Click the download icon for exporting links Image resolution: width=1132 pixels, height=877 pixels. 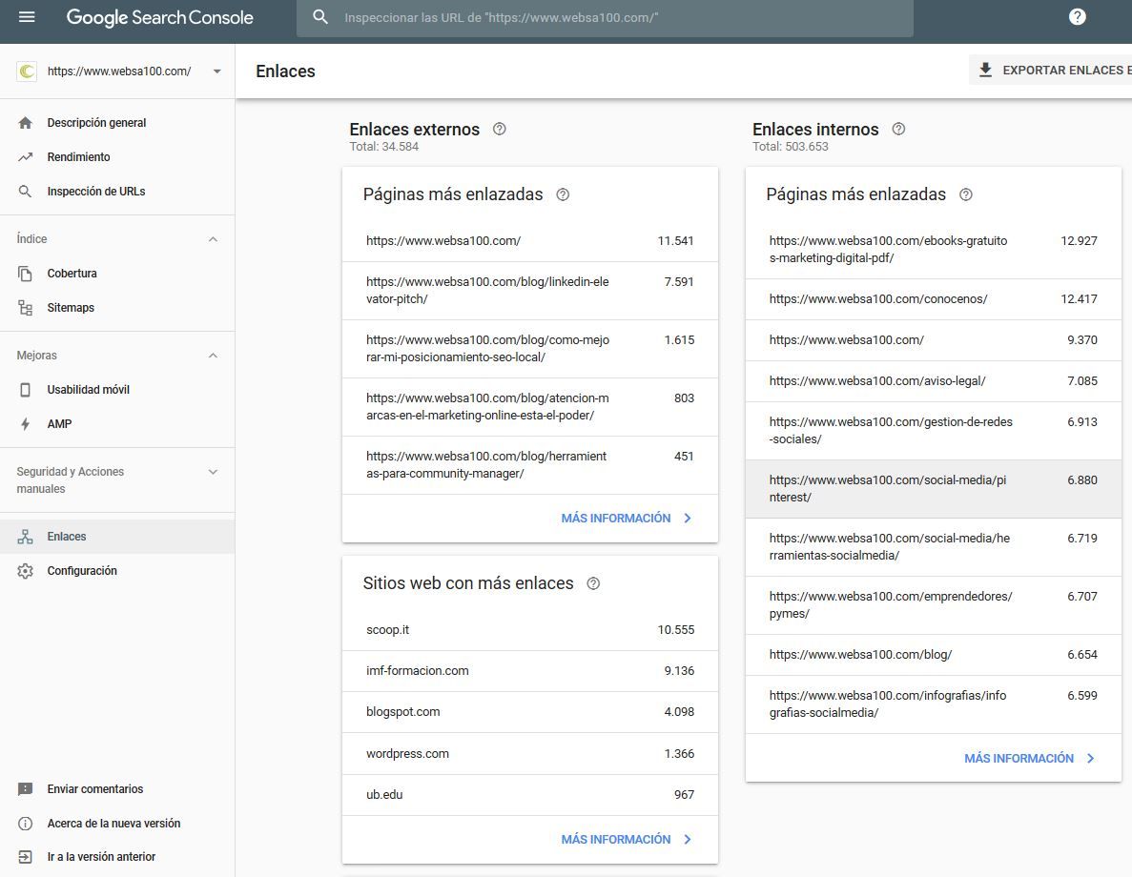coord(985,71)
